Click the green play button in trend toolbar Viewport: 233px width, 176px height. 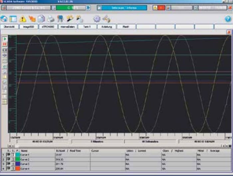pyautogui.click(x=5, y=39)
